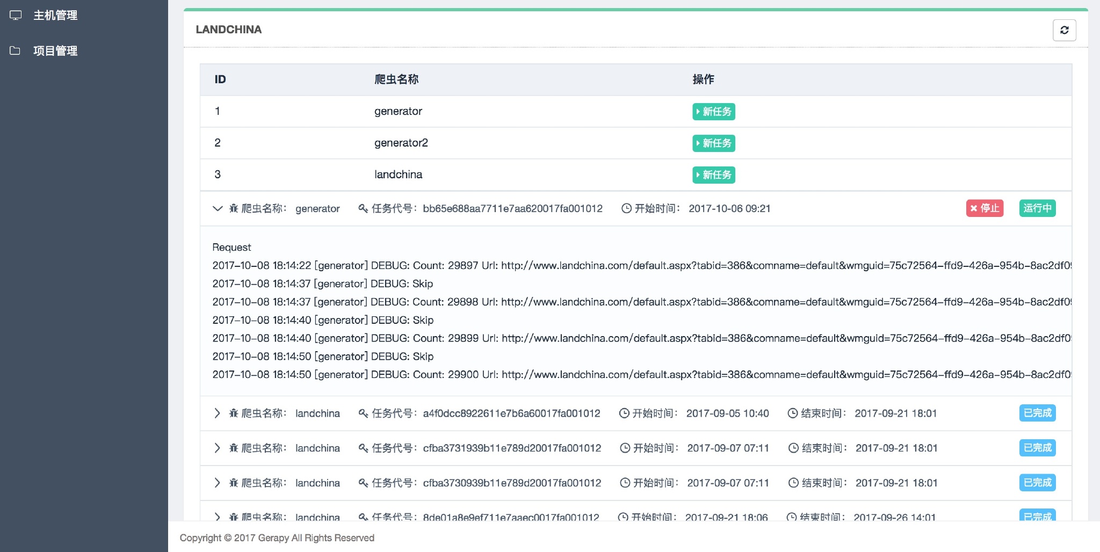Click 已完成 badge for job cfba3730
This screenshot has height=552, width=1100.
point(1037,483)
